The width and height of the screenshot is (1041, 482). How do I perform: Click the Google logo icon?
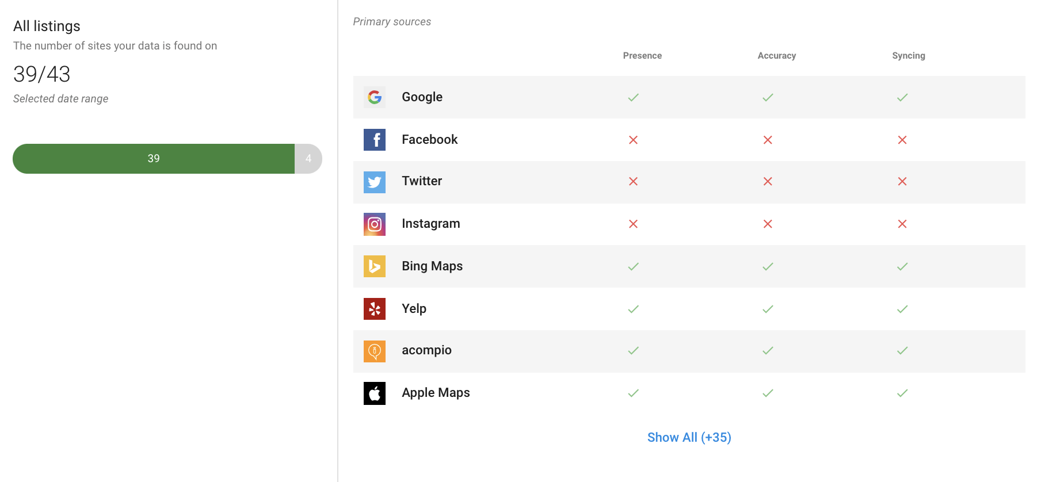click(375, 97)
